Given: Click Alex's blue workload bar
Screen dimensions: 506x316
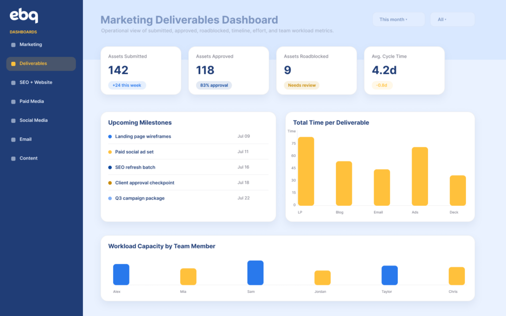Looking at the screenshot, I should click(122, 275).
